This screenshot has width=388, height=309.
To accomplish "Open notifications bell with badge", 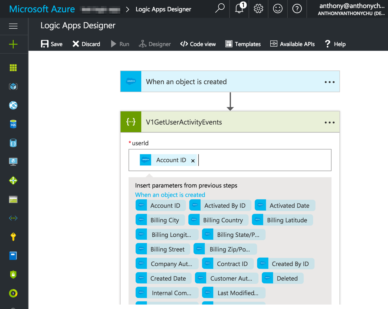I will click(240, 8).
